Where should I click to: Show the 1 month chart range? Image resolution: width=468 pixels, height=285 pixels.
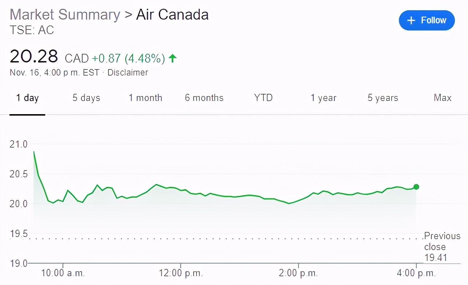point(146,98)
